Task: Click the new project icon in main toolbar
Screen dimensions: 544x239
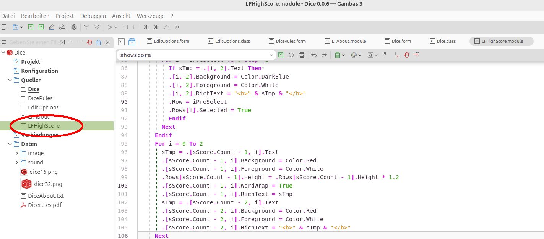Action: pyautogui.click(x=4, y=27)
